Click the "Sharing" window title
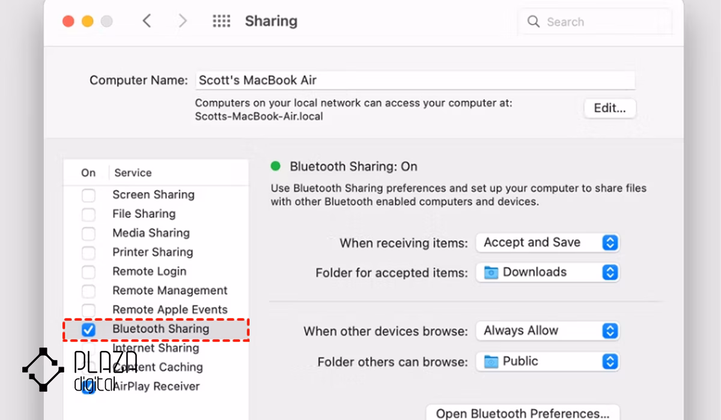Screen dimensions: 721x420 click(271, 22)
